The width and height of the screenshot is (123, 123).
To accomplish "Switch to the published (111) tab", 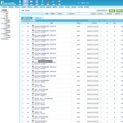I will (x=27, y=18).
